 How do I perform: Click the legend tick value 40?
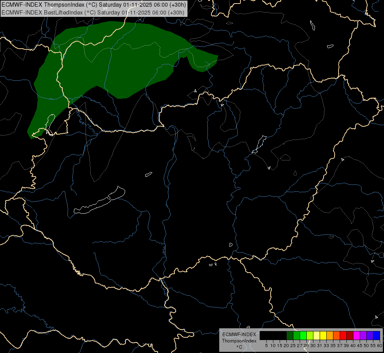(x=353, y=346)
